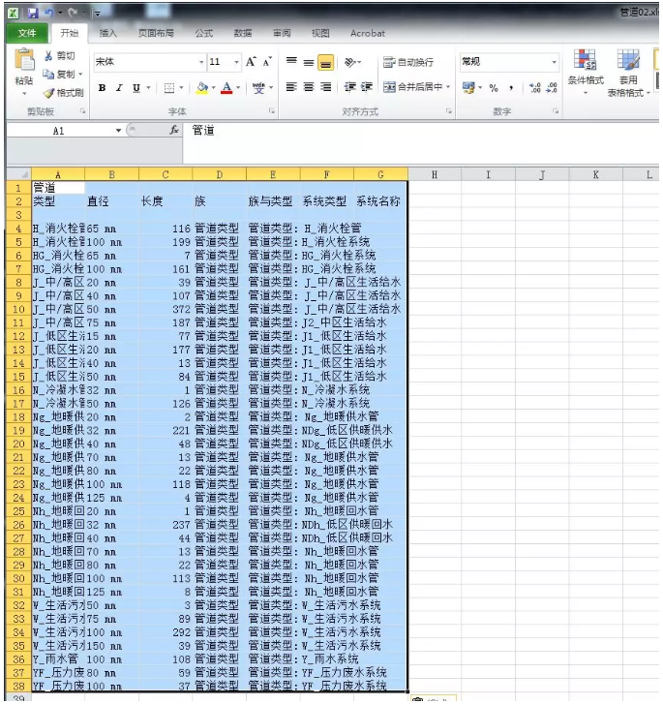Toggle Underline formatting
The height and width of the screenshot is (704, 663).
pos(136,88)
